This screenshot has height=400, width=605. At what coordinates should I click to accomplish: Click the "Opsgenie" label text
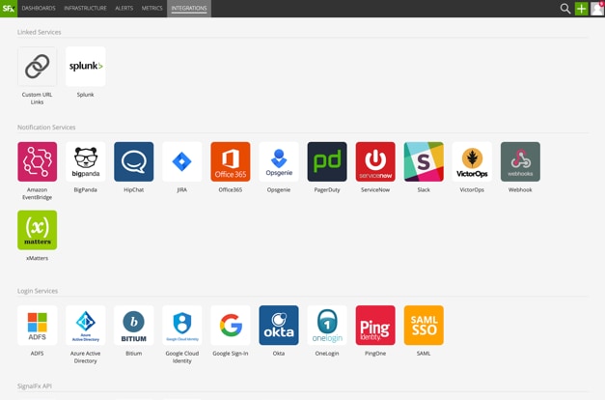pyautogui.click(x=279, y=189)
